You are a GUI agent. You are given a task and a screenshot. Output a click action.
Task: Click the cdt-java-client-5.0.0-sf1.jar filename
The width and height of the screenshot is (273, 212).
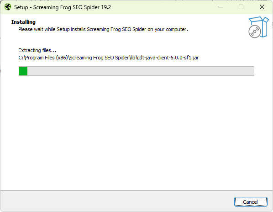168,58
